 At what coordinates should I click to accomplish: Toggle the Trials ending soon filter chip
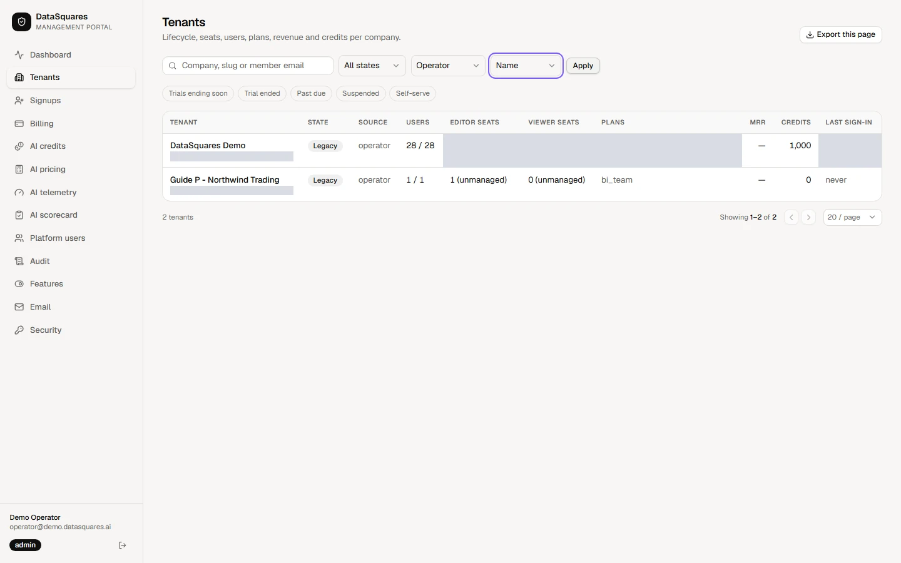pos(198,94)
